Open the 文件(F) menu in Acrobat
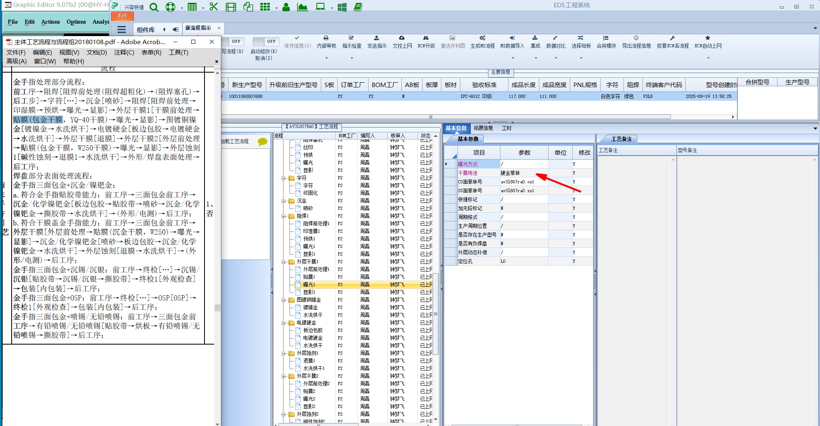Screen dimensions: 820x426 click(x=16, y=53)
